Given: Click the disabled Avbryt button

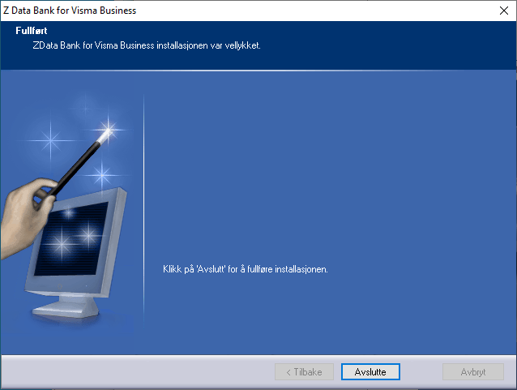Looking at the screenshot, I should (x=473, y=372).
